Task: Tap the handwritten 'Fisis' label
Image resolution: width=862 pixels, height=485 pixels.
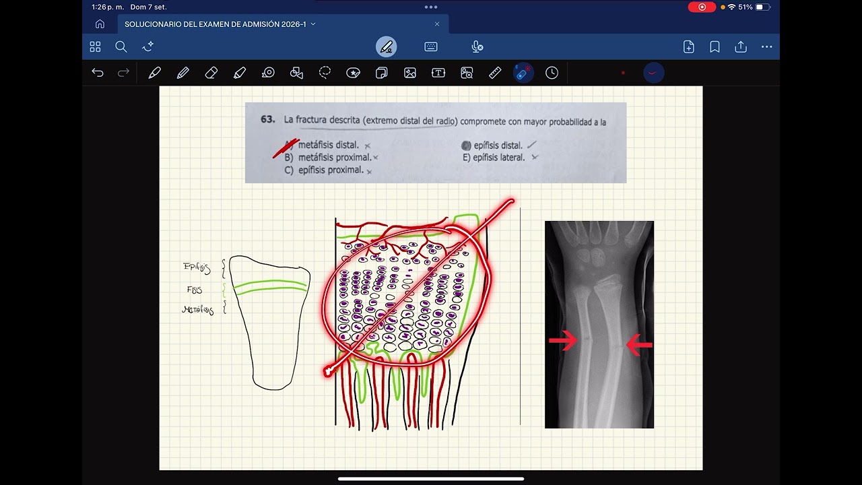Action: [194, 290]
